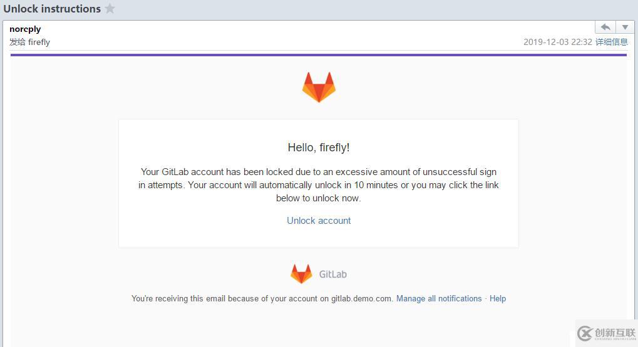The height and width of the screenshot is (347, 638).
Task: Click the account locked message paragraph
Action: pyautogui.click(x=319, y=185)
